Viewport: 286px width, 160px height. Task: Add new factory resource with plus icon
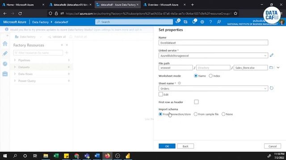pyautogui.click(x=67, y=52)
